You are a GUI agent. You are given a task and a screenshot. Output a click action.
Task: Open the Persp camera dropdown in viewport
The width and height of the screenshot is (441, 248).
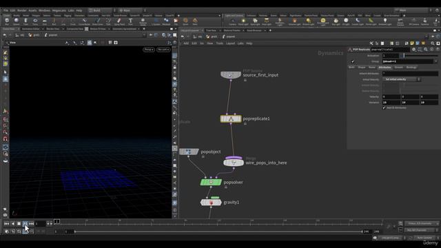pos(149,50)
